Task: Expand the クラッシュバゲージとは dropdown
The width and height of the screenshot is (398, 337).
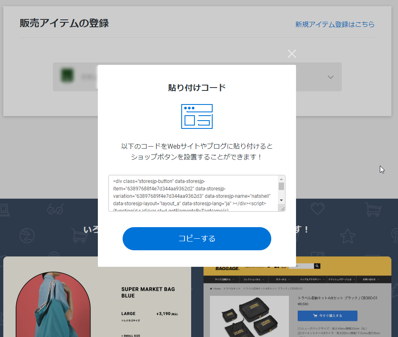Action: 342,280
